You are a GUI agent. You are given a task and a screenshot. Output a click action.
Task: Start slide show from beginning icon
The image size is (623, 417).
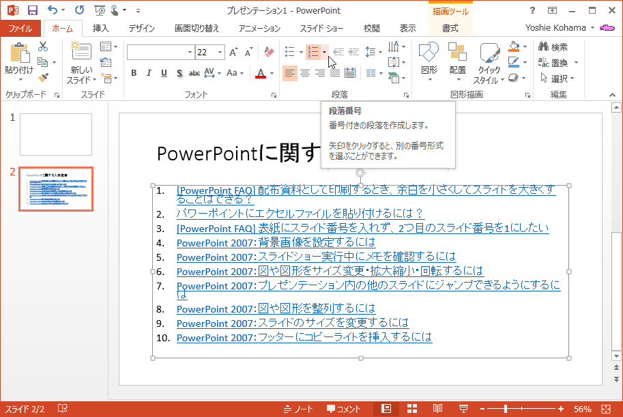pyautogui.click(x=100, y=10)
